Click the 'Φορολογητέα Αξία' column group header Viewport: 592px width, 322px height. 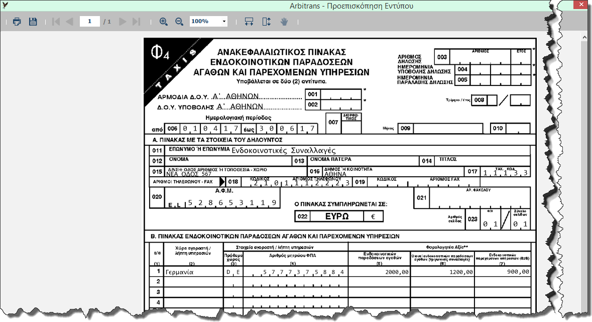[447, 247]
